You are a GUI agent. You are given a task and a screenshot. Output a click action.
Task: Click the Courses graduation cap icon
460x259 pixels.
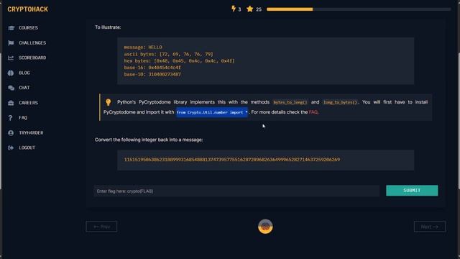[11, 28]
